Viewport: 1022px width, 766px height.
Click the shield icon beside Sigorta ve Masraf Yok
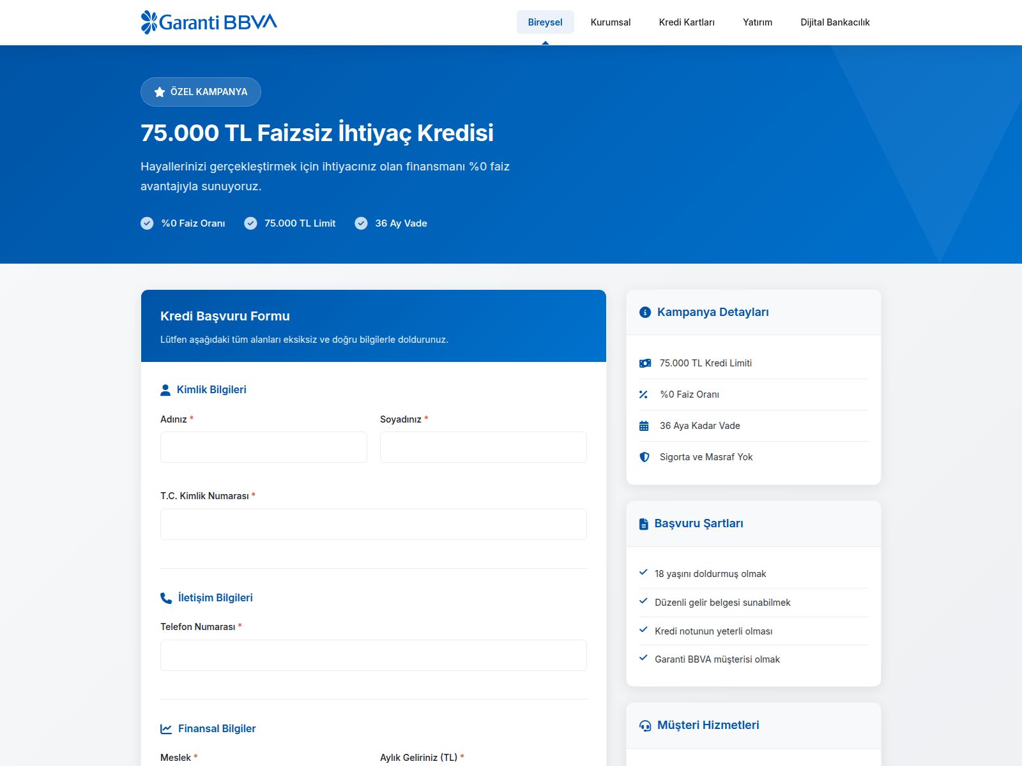(644, 457)
